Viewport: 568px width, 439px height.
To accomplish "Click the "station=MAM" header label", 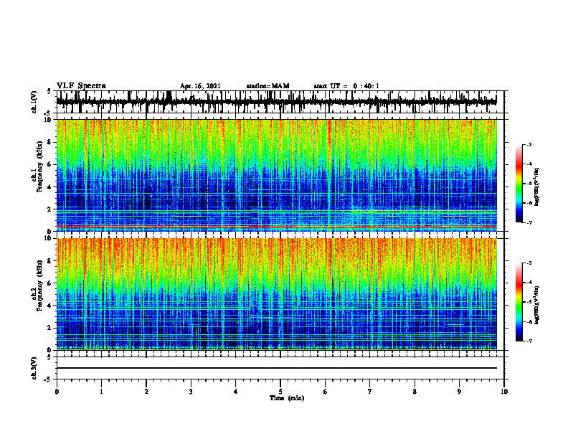I will coord(268,86).
